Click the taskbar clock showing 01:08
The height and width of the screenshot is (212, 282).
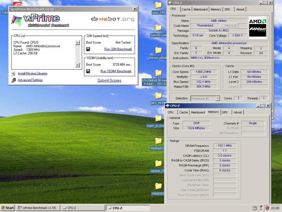[275, 208]
